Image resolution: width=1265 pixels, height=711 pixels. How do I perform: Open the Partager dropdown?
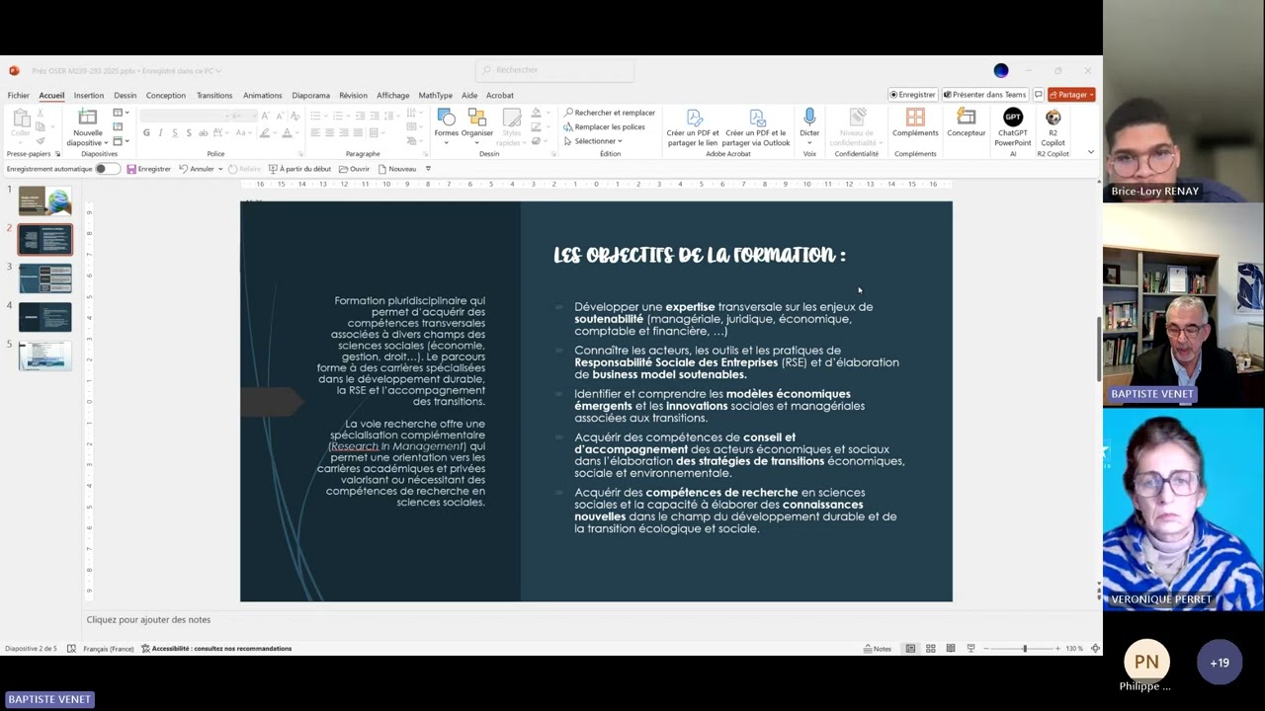click(1071, 95)
